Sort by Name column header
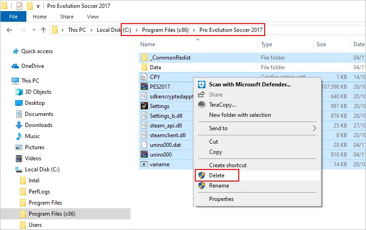This screenshot has height=230, width=366. point(148,44)
